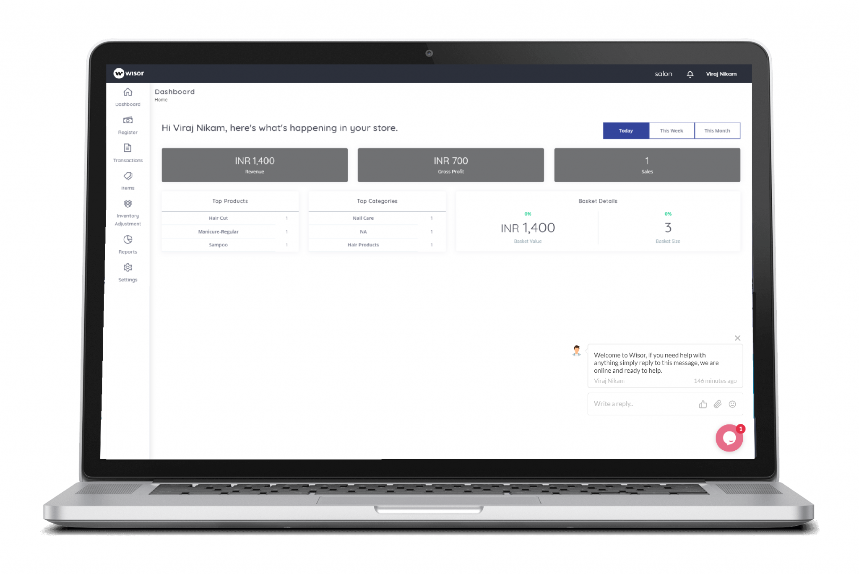Open the chat widget bubble with the badge
Image resolution: width=859 pixels, height=574 pixels.
coord(729,437)
